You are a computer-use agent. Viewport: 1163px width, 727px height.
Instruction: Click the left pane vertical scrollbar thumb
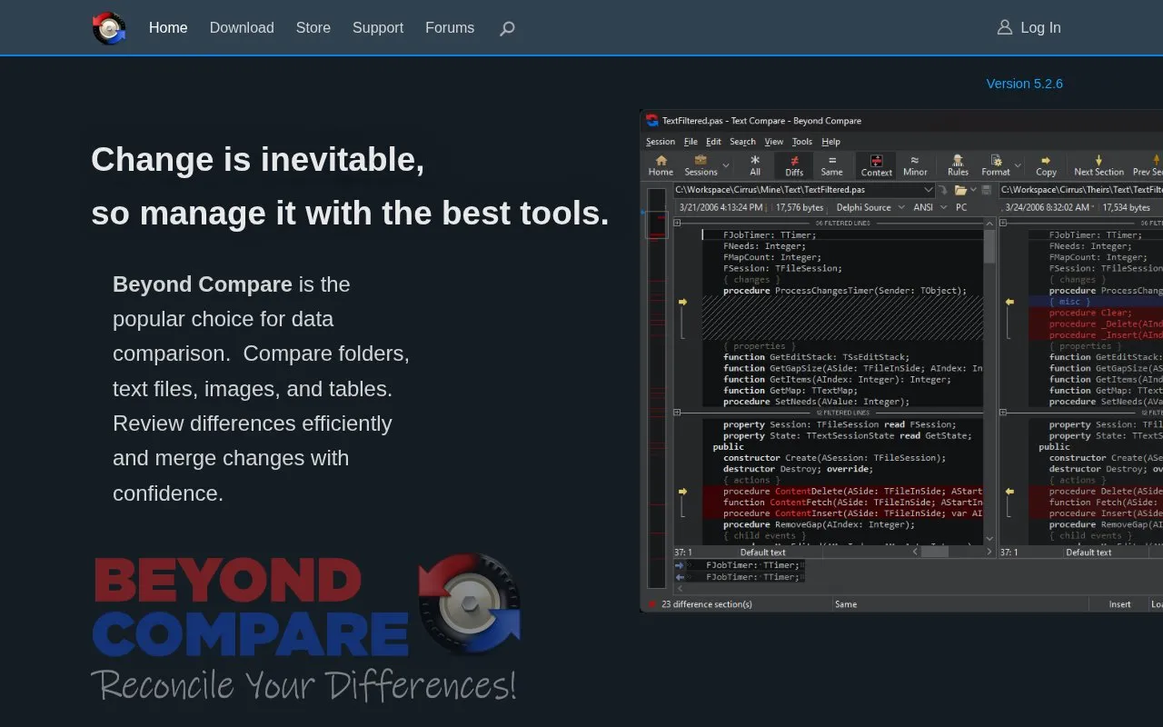989,246
